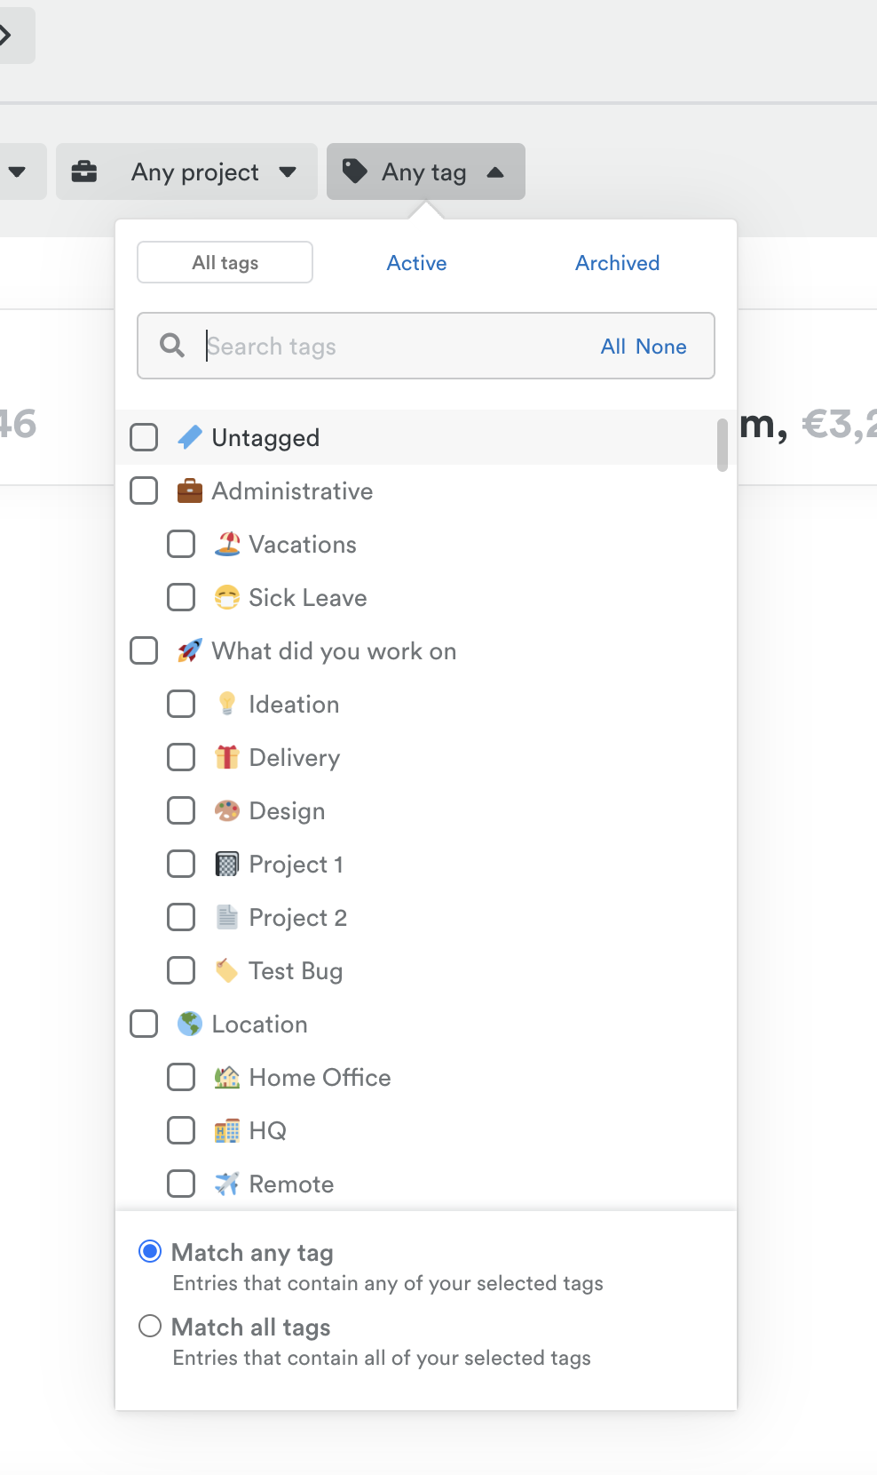Click the palette icon next to Design

(x=225, y=810)
